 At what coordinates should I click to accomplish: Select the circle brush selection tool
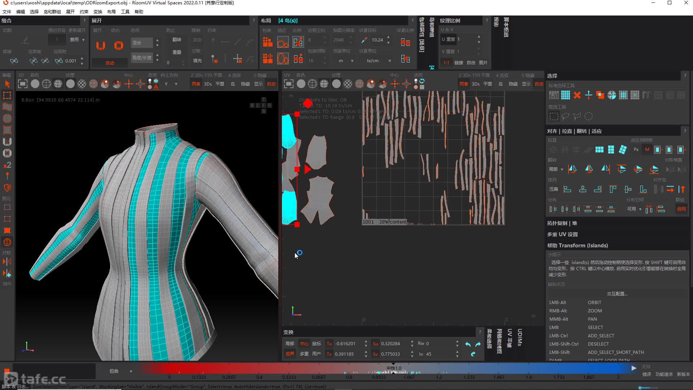[x=589, y=116]
